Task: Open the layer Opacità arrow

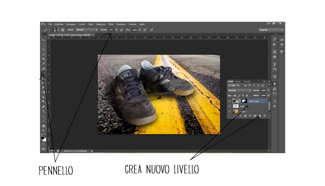Action: pos(268,90)
